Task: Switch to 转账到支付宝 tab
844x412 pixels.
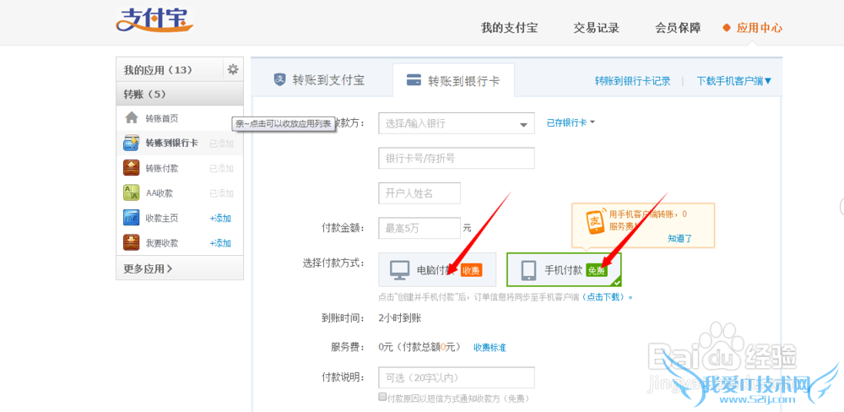Action: click(x=322, y=80)
